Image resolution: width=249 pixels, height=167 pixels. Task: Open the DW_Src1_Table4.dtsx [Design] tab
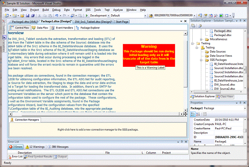coord(93,22)
